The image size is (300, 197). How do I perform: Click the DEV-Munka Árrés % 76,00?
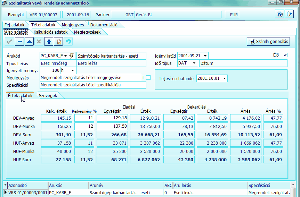(x=273, y=126)
